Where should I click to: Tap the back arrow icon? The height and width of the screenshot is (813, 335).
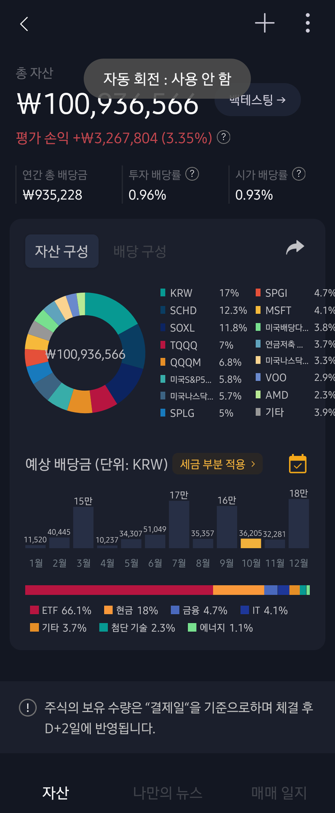tap(24, 24)
